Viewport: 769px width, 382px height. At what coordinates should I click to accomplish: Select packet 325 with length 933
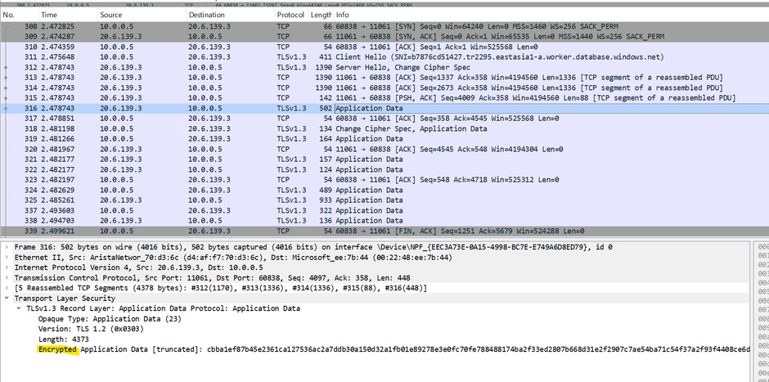coord(384,200)
